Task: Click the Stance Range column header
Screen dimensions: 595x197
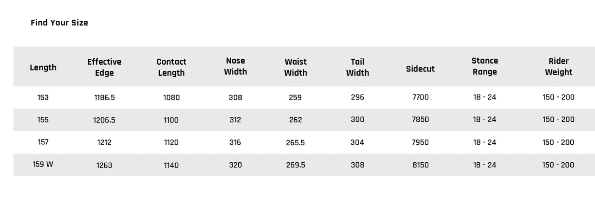Action: click(485, 66)
